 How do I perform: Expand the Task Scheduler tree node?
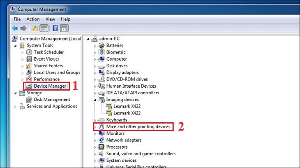click(x=23, y=52)
